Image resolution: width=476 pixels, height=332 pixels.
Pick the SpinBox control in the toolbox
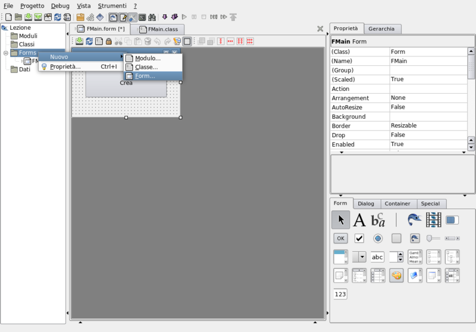pos(396,257)
